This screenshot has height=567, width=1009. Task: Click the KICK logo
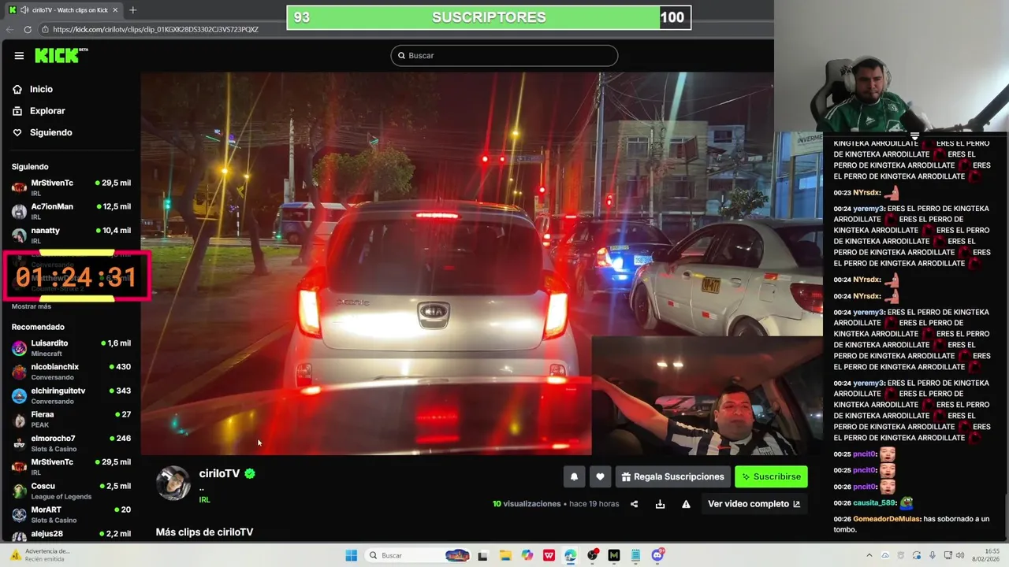pyautogui.click(x=61, y=55)
